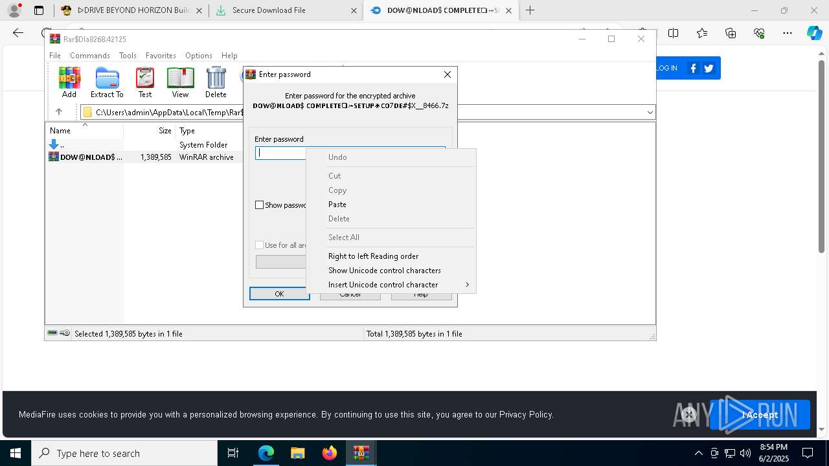829x466 pixels.
Task: Open a new browser tab
Action: 530,10
